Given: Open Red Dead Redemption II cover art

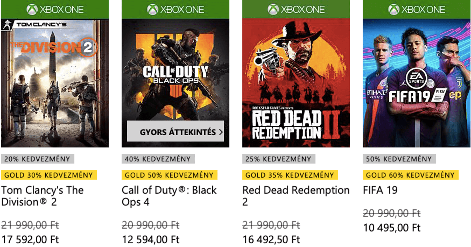Looking at the screenshot, I should click(x=296, y=83).
